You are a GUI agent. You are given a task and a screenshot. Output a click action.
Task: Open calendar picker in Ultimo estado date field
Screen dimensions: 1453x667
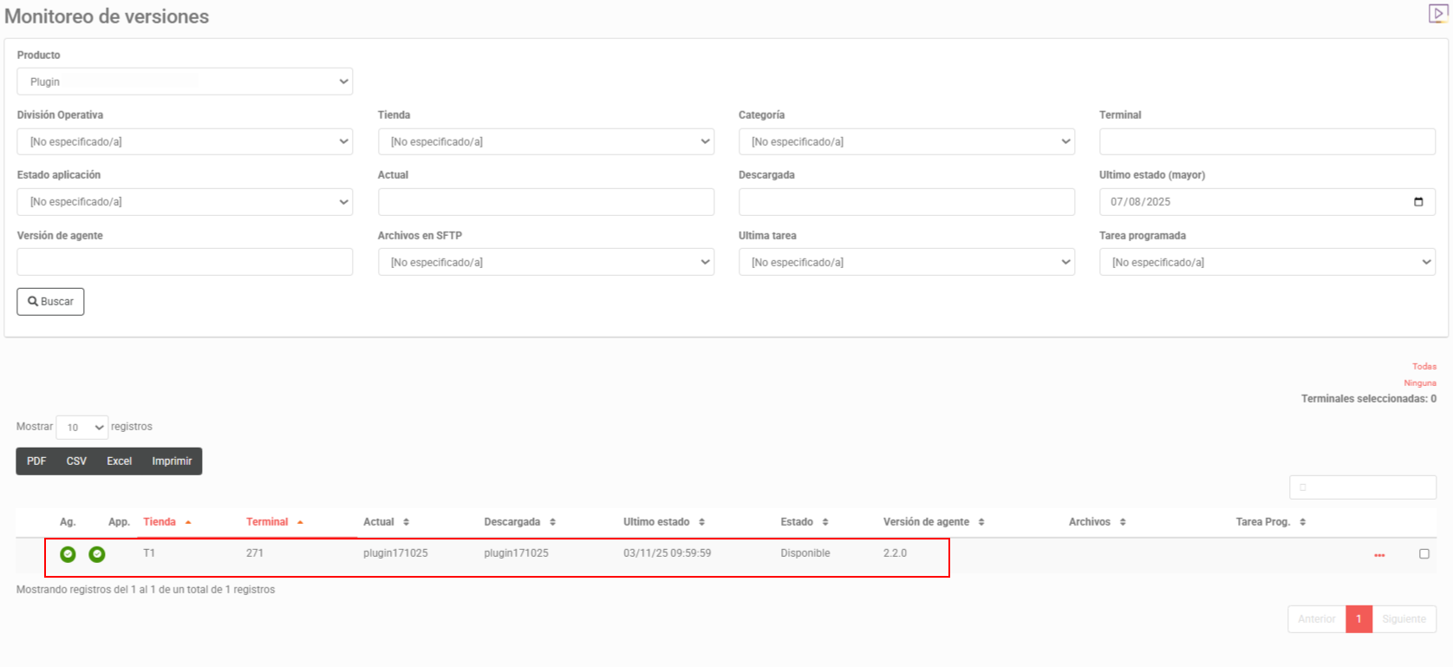[x=1418, y=202]
